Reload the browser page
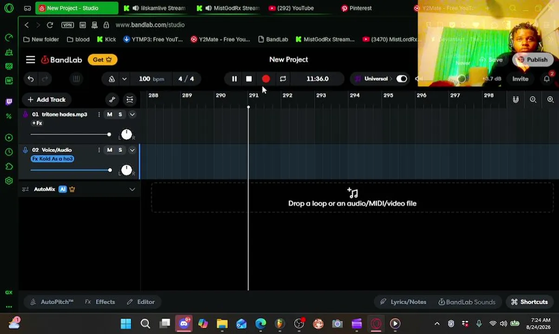 coord(50,25)
